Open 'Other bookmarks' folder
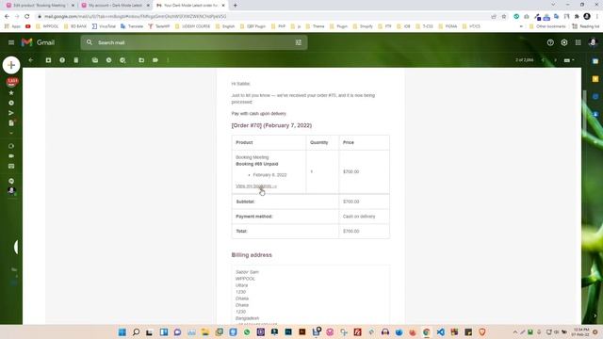The width and height of the screenshot is (603, 339). point(547,26)
